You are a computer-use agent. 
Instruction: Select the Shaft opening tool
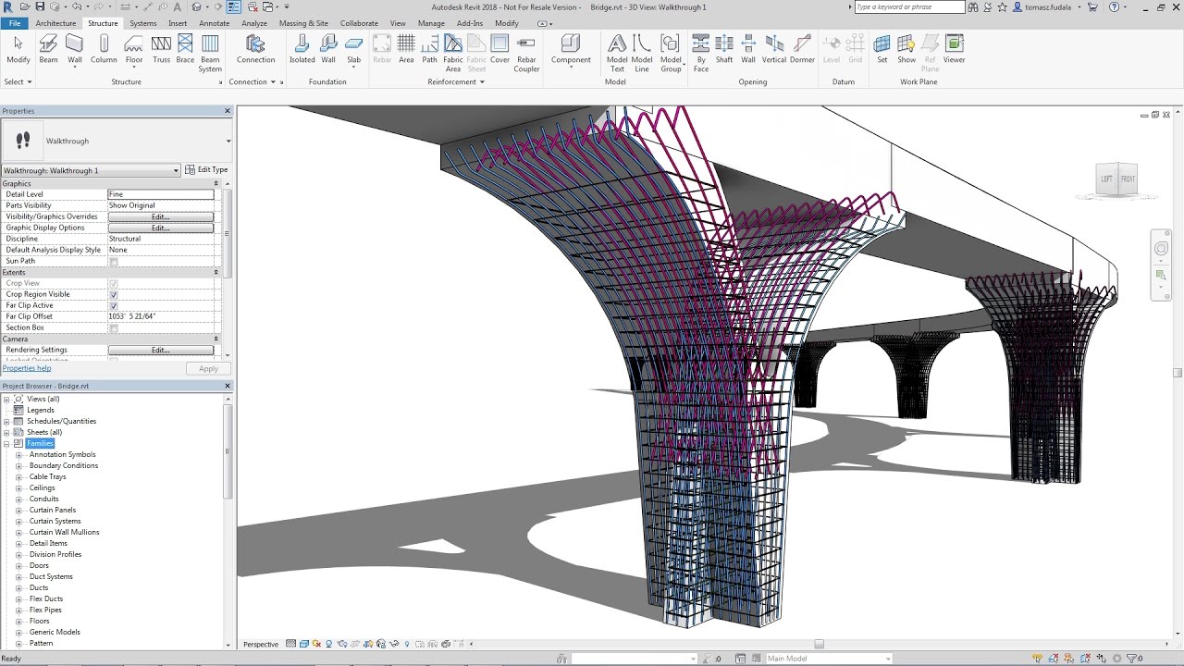[724, 50]
